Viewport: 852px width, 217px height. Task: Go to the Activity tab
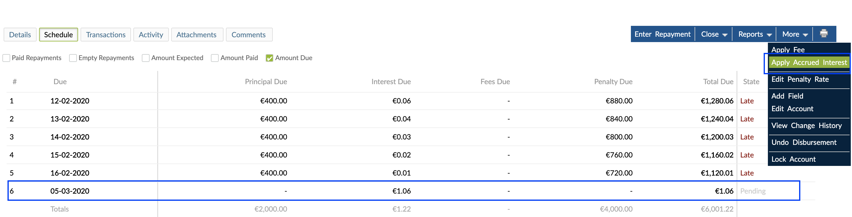151,35
